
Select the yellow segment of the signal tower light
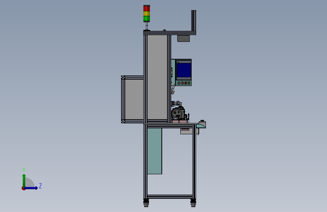click(x=147, y=14)
